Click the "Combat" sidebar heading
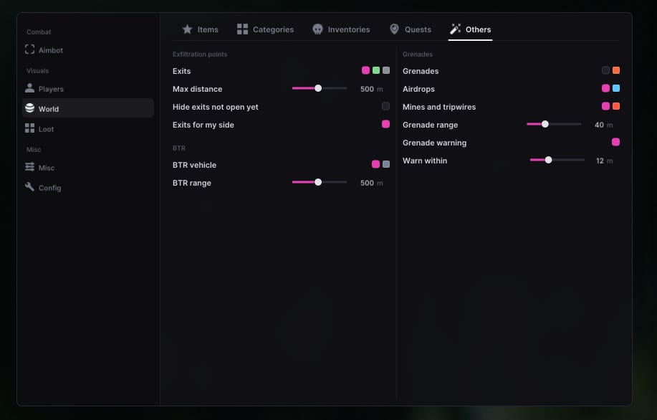 click(x=39, y=32)
